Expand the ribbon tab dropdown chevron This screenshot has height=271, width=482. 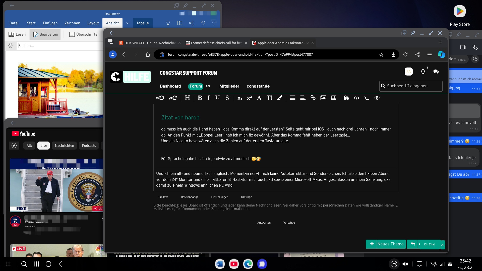pyautogui.click(x=128, y=23)
